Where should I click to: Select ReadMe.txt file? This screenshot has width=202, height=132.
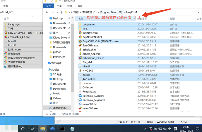tap(89, 91)
